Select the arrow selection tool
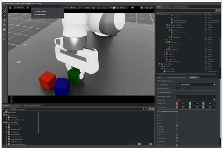The height and width of the screenshot is (148, 223). (x=4, y=15)
